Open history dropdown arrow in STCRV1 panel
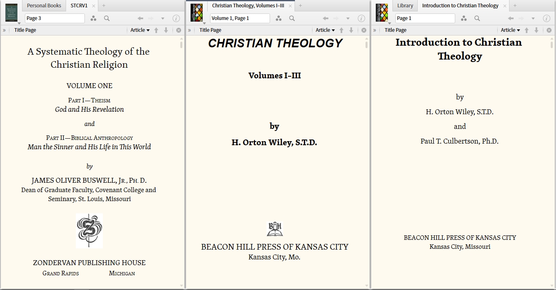The height and width of the screenshot is (290, 556). point(163,18)
